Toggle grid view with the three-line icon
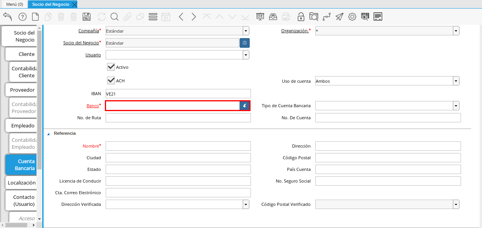 point(153,17)
